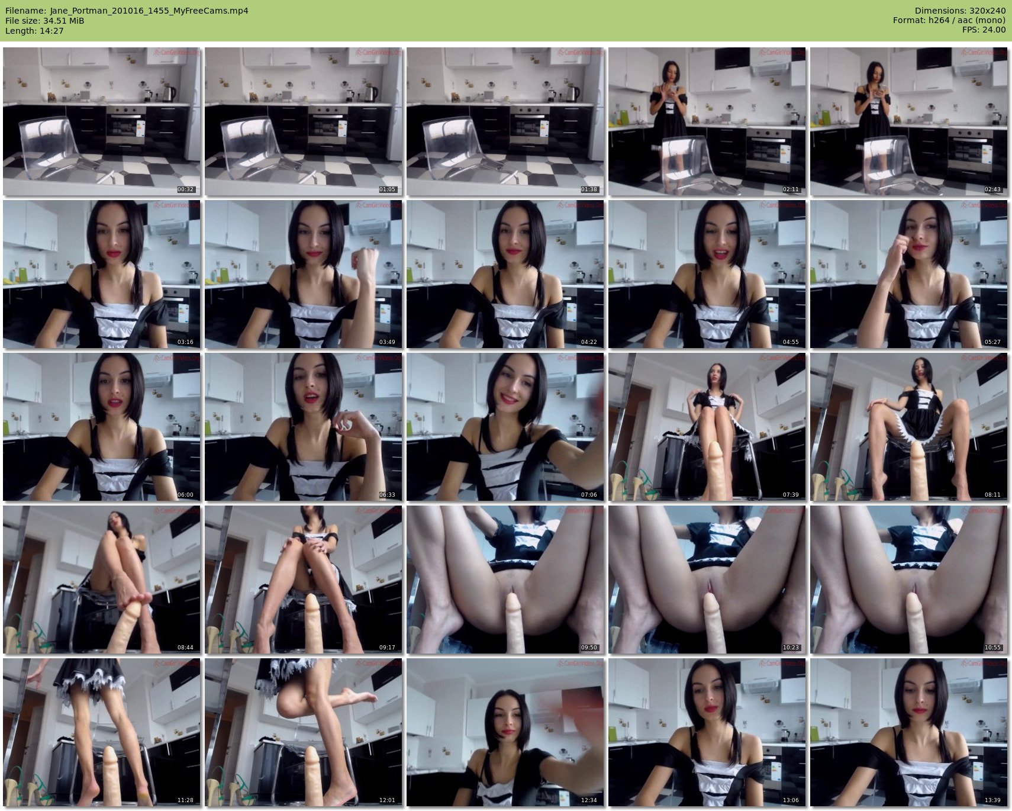This screenshot has height=811, width=1012.
Task: Click the thumbnail timestamped 00:32
Action: 101,121
